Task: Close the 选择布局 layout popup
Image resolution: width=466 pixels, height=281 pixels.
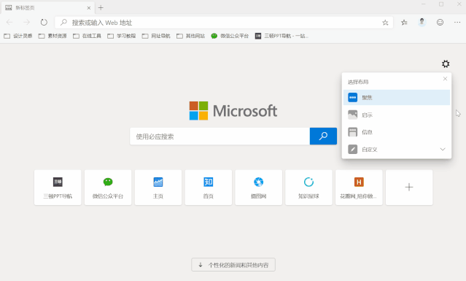Action: (x=445, y=79)
